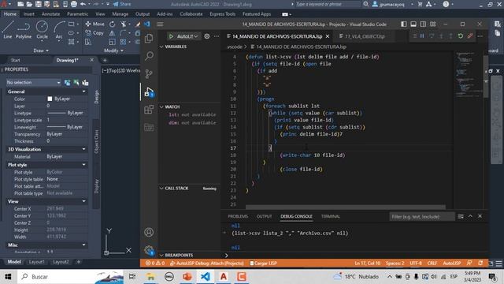This screenshot has height=284, width=504.
Task: Select the AutoCAD Circle tool
Action: pyautogui.click(x=42, y=30)
